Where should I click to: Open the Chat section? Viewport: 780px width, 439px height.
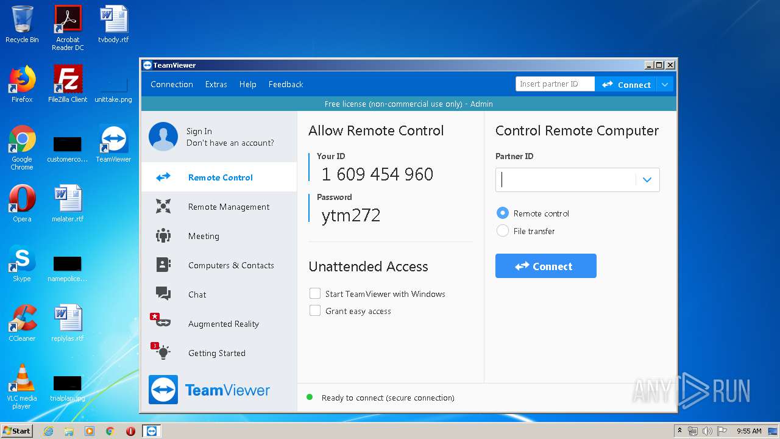coord(219,294)
